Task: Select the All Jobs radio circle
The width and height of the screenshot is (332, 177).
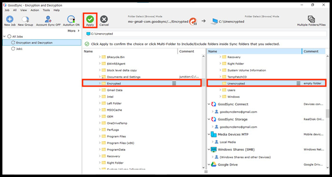Action: (9, 36)
